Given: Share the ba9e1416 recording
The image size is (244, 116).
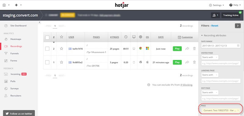Looking at the screenshot, I should [x=187, y=49].
